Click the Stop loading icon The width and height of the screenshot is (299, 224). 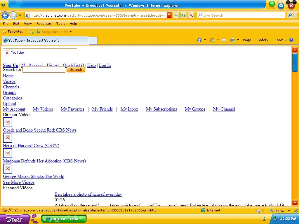click(191, 15)
